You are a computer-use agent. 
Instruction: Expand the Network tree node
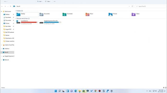[x=2, y=60]
